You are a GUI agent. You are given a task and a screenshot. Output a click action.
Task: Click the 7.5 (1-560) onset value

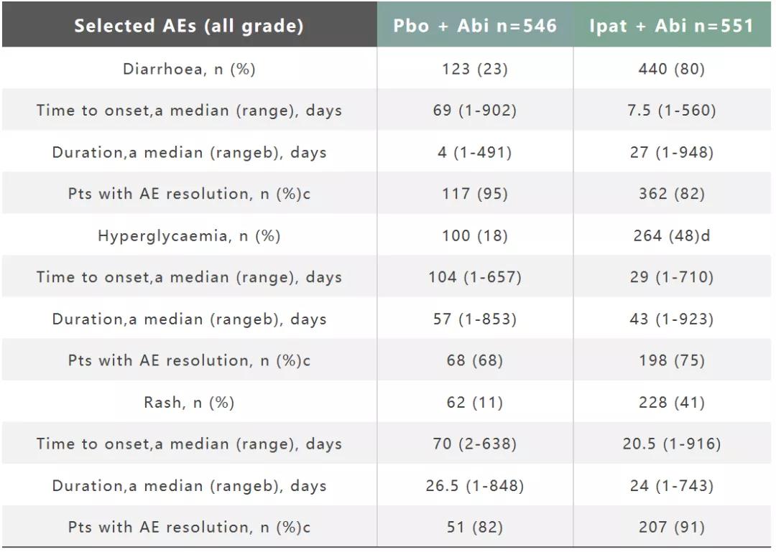tap(671, 111)
